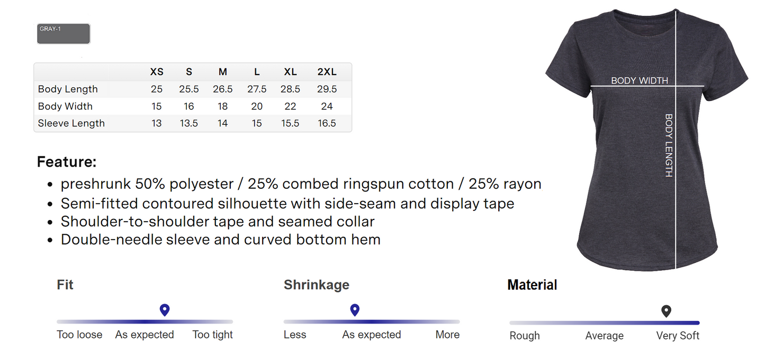Click the 'Very Soft' material label

tap(678, 336)
